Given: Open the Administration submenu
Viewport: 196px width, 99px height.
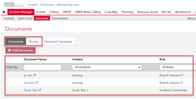Looking at the screenshot, I should coord(60,18).
